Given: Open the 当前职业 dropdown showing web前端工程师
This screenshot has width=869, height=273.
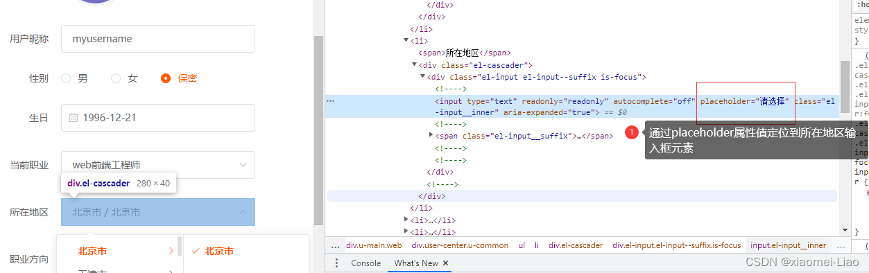Looking at the screenshot, I should pos(158,165).
